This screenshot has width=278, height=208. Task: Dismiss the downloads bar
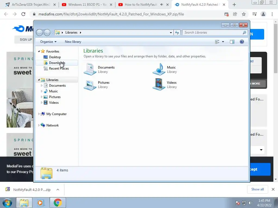click(273, 189)
